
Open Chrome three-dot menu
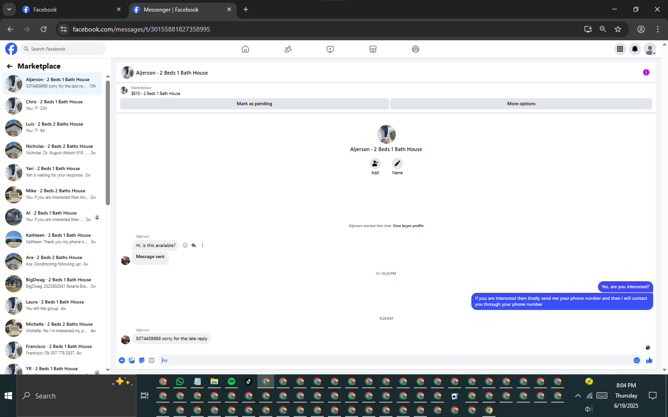pos(658,29)
